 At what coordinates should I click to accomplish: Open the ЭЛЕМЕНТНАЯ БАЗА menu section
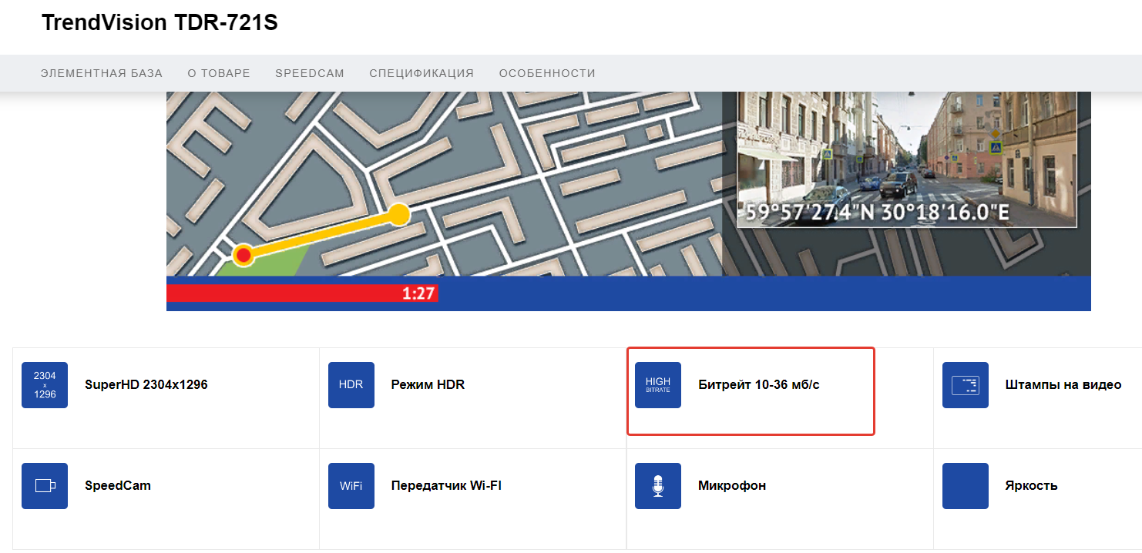point(102,73)
